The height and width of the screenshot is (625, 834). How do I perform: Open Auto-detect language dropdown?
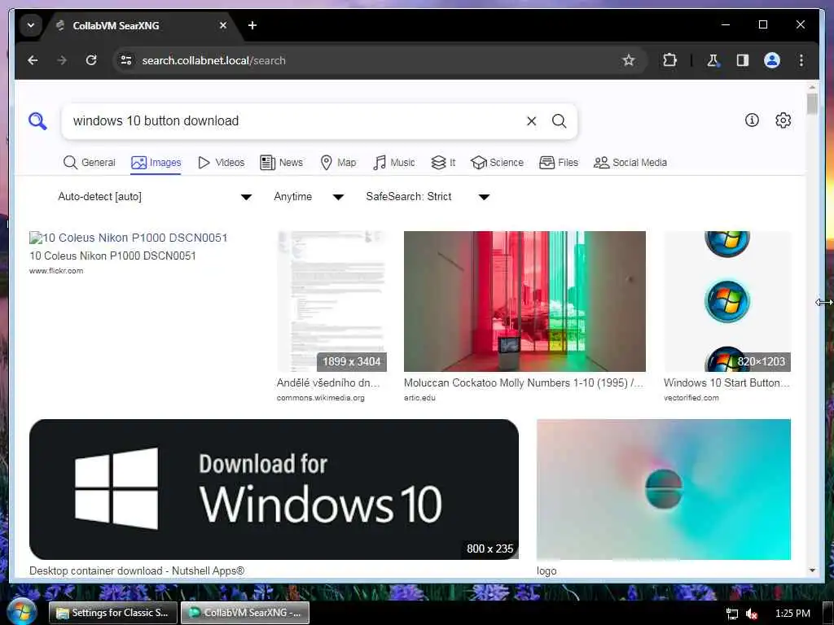click(x=154, y=197)
